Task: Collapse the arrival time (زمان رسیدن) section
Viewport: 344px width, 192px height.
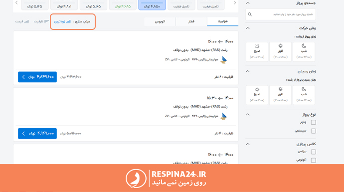Action: [248, 71]
